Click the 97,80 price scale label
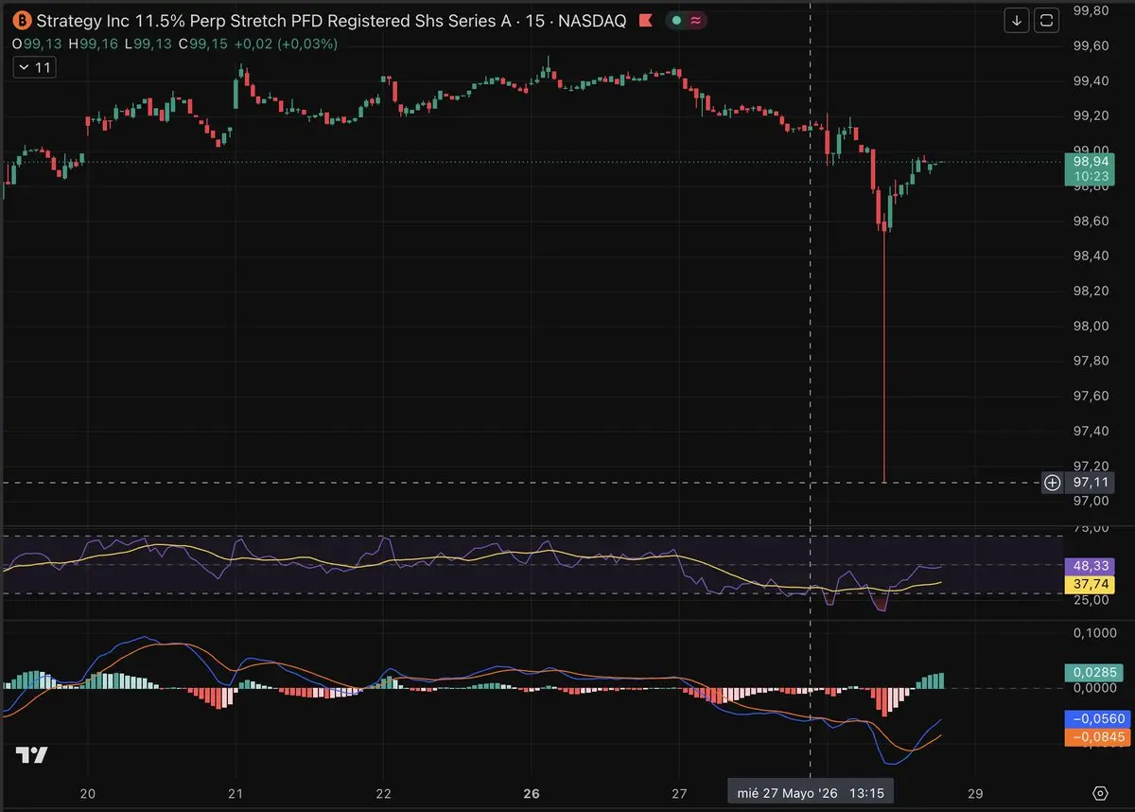Screen dimensions: 1135x812 pyautogui.click(x=1091, y=361)
